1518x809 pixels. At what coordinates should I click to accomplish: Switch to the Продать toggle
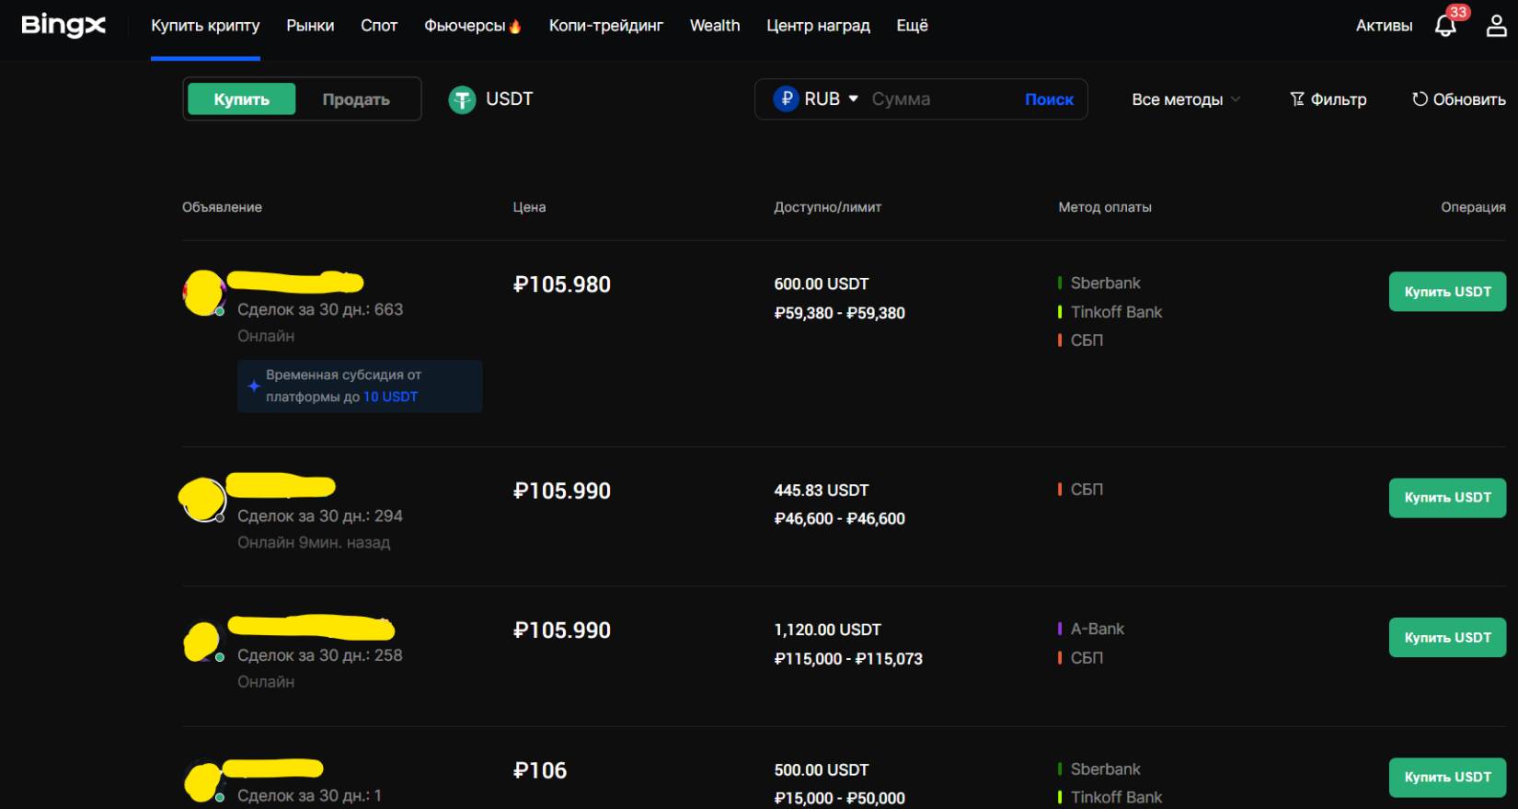[x=356, y=99]
